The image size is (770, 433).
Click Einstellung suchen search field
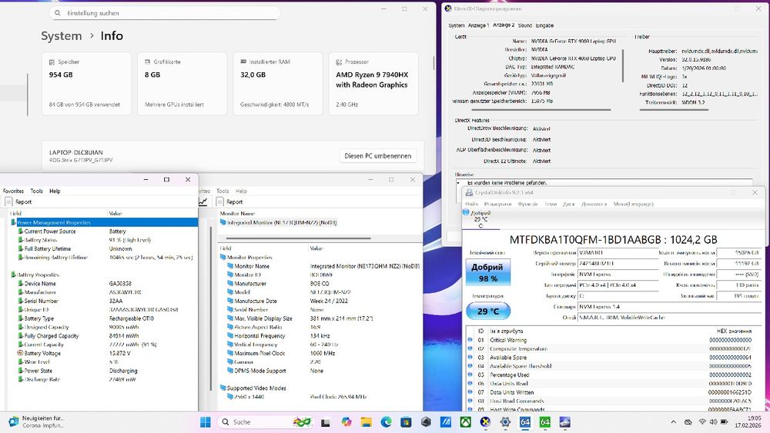165,13
